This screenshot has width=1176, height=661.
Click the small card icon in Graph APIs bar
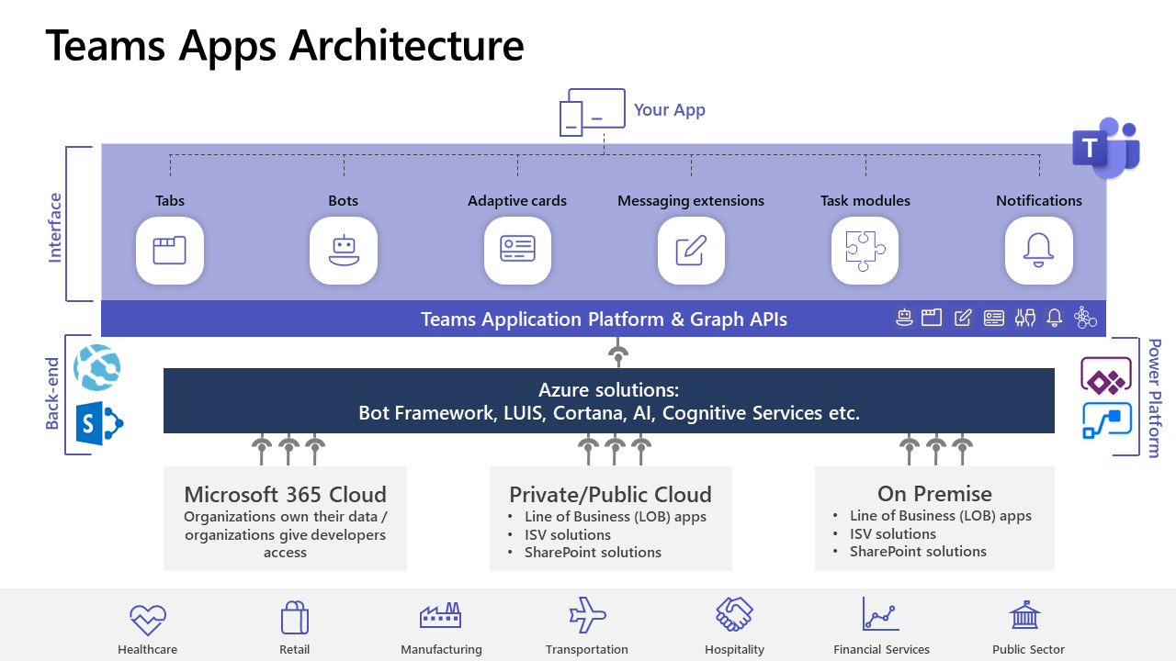tap(994, 318)
